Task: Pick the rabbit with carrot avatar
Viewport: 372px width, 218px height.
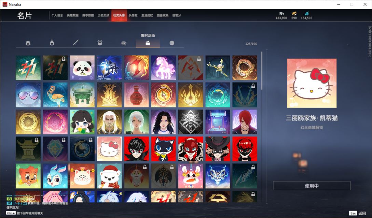Action: coord(191,176)
